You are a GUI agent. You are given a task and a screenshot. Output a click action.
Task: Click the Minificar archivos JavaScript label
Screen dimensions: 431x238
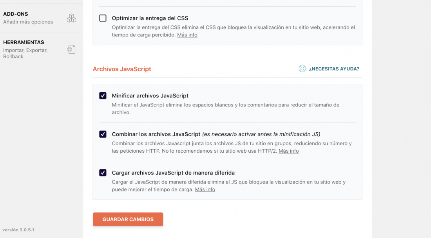[150, 96]
